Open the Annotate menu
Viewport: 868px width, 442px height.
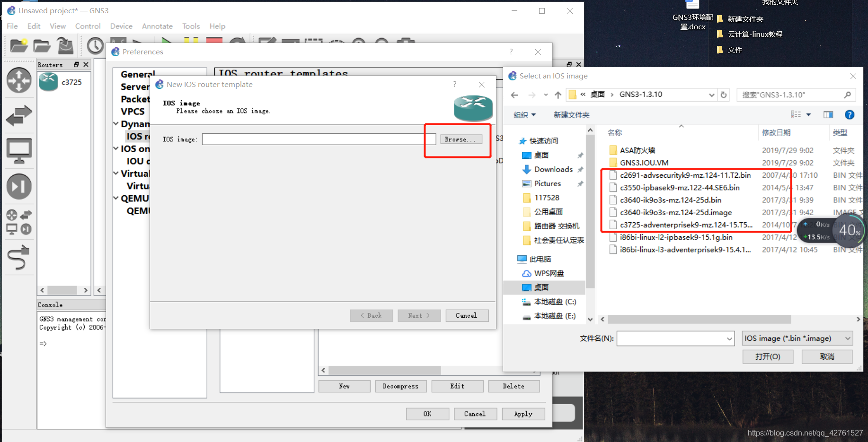pyautogui.click(x=157, y=26)
